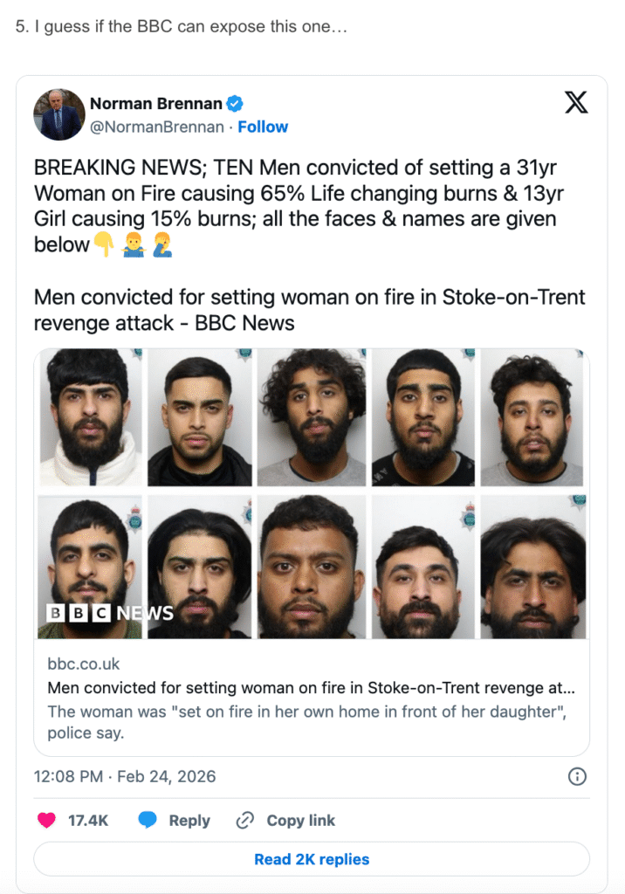Open the 12:08 PM · Feb 24, 2026 timestamp

pos(125,776)
